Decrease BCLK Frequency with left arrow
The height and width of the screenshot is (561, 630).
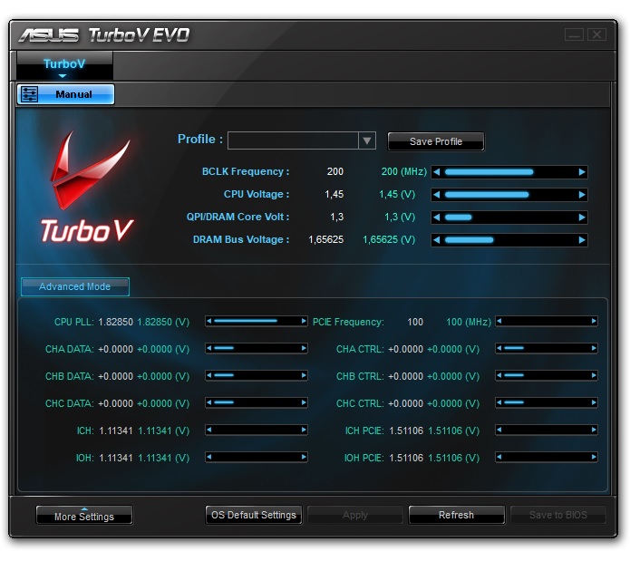[437, 172]
